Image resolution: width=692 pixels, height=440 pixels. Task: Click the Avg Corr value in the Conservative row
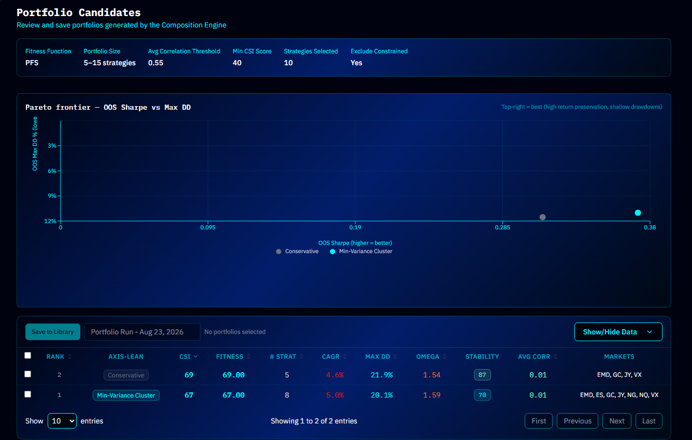pos(538,375)
